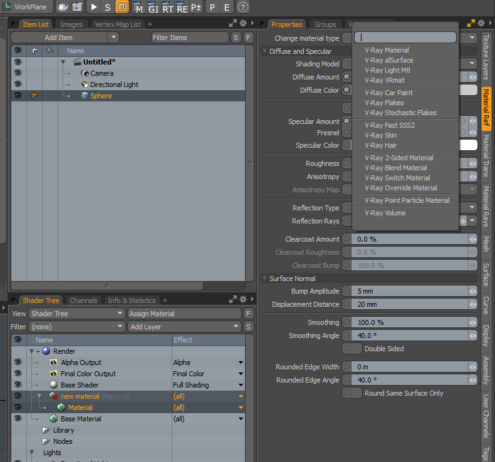Hide the Sphere item with eye icon
495x462 pixels.
(x=18, y=95)
